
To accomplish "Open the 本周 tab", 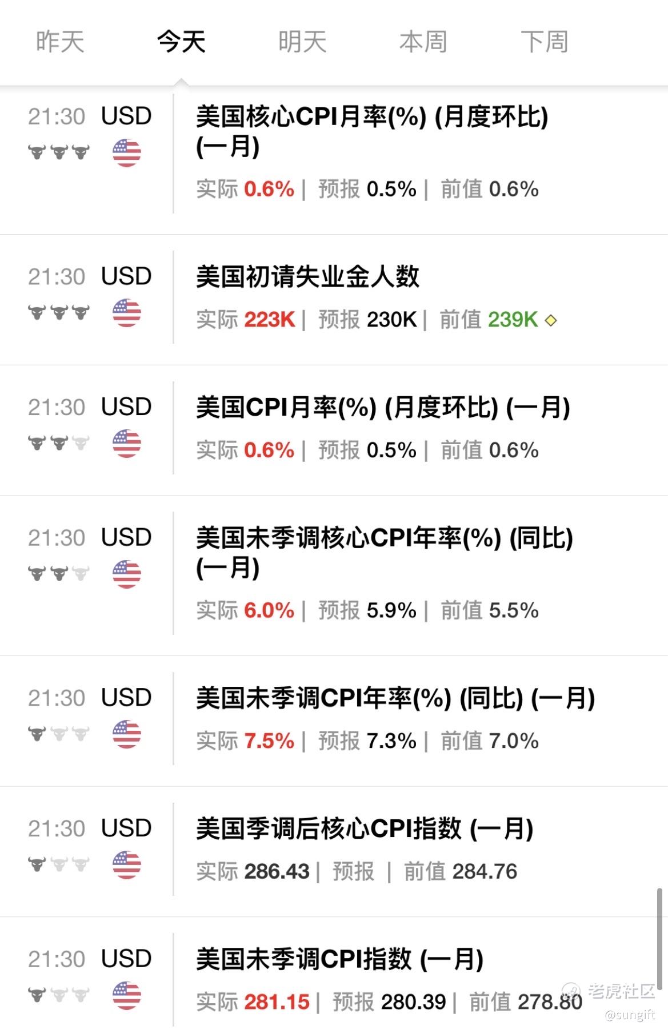I will tap(423, 42).
